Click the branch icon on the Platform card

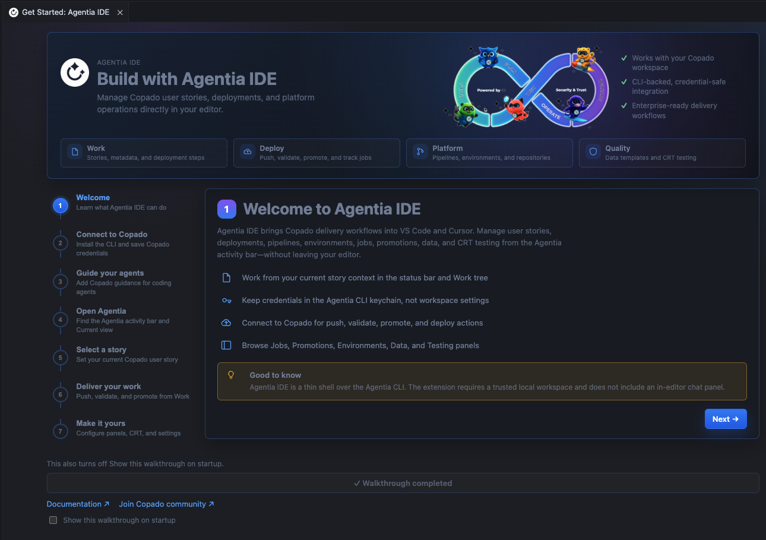pos(420,152)
